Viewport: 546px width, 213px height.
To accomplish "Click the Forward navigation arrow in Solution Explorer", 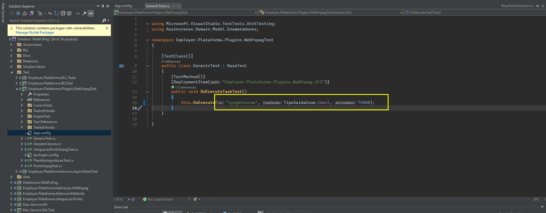I will pos(18,13).
